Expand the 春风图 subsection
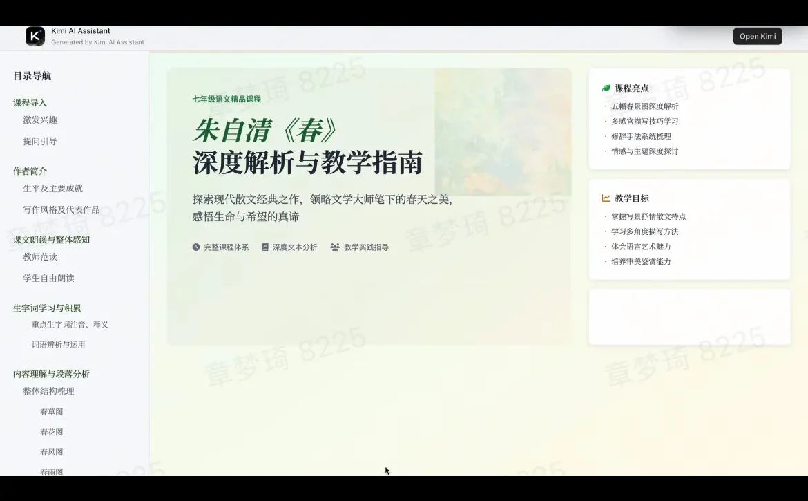The height and width of the screenshot is (501, 808). [52, 451]
